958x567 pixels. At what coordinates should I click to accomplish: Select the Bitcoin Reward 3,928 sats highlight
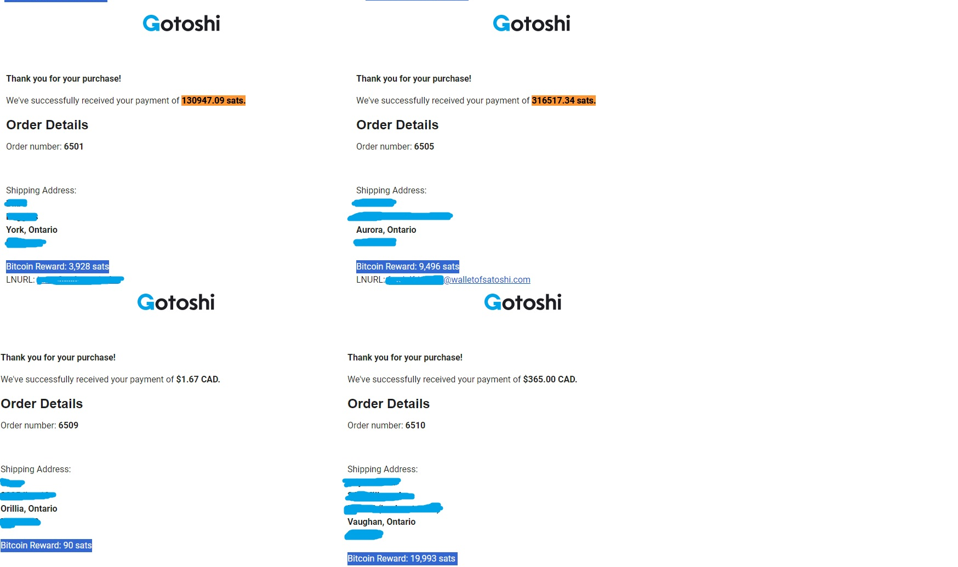[x=58, y=267]
